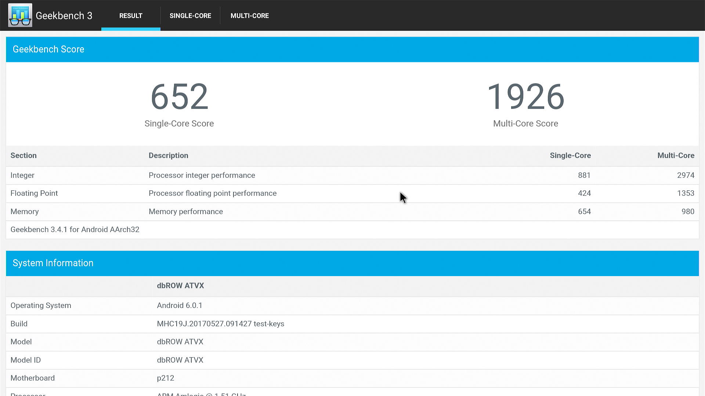Switch to the MULTI-CORE tab
The image size is (705, 396).
250,16
